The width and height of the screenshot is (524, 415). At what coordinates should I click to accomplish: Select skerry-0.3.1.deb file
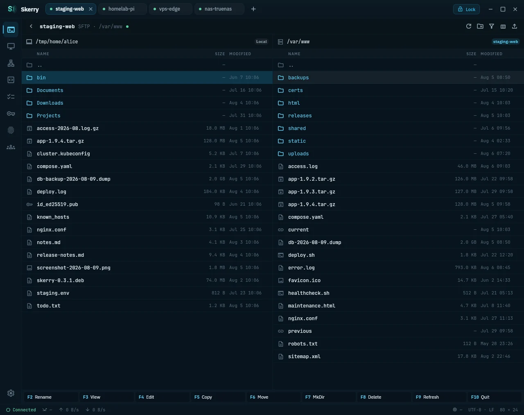(147, 280)
